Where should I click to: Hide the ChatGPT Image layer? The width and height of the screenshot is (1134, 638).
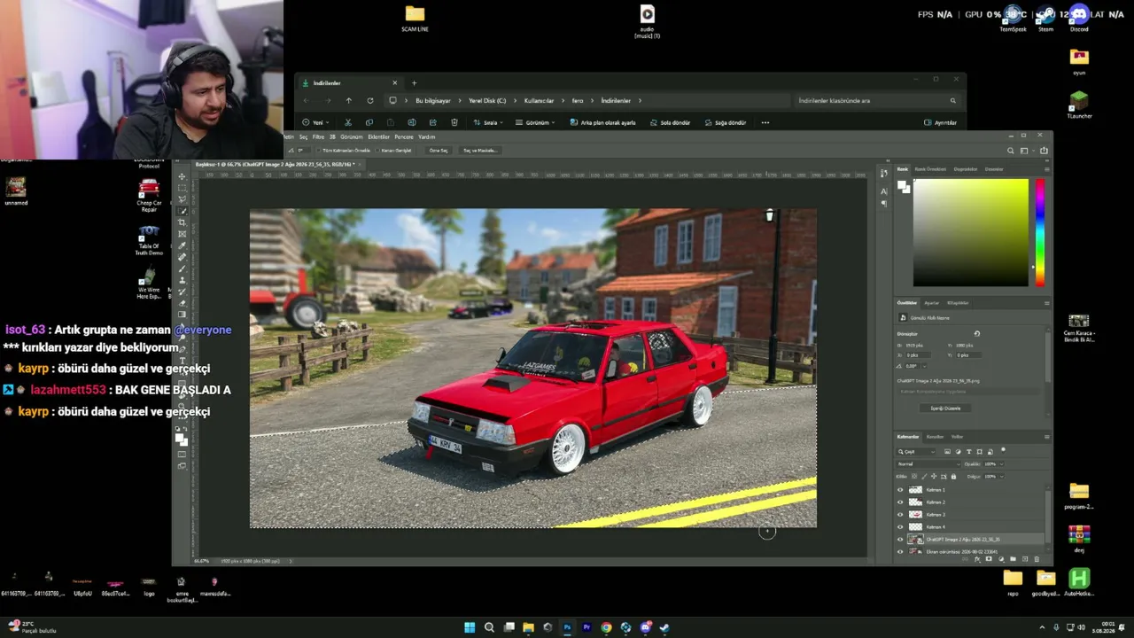[901, 540]
